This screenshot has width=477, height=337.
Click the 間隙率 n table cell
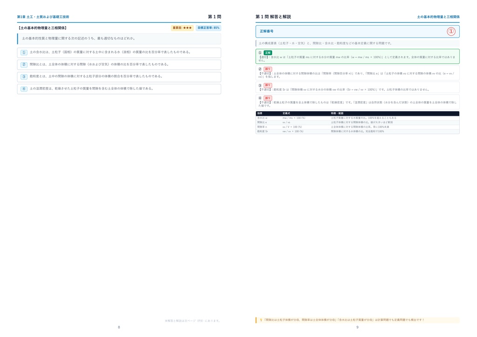pyautogui.click(x=262, y=127)
